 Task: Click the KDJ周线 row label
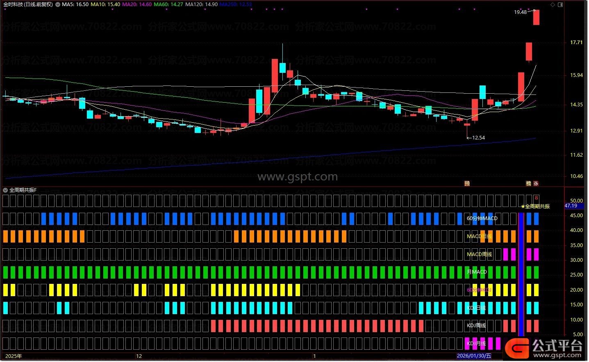(x=476, y=326)
